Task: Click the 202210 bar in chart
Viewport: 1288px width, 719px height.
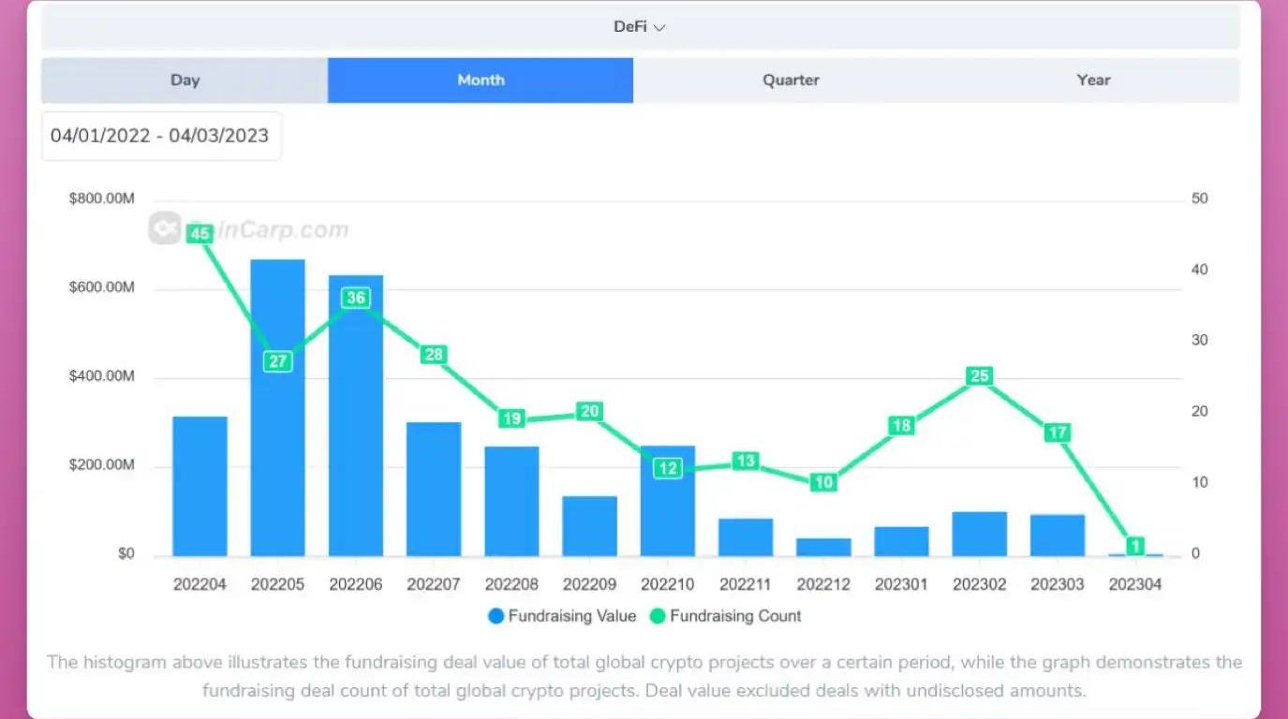Action: pyautogui.click(x=668, y=515)
